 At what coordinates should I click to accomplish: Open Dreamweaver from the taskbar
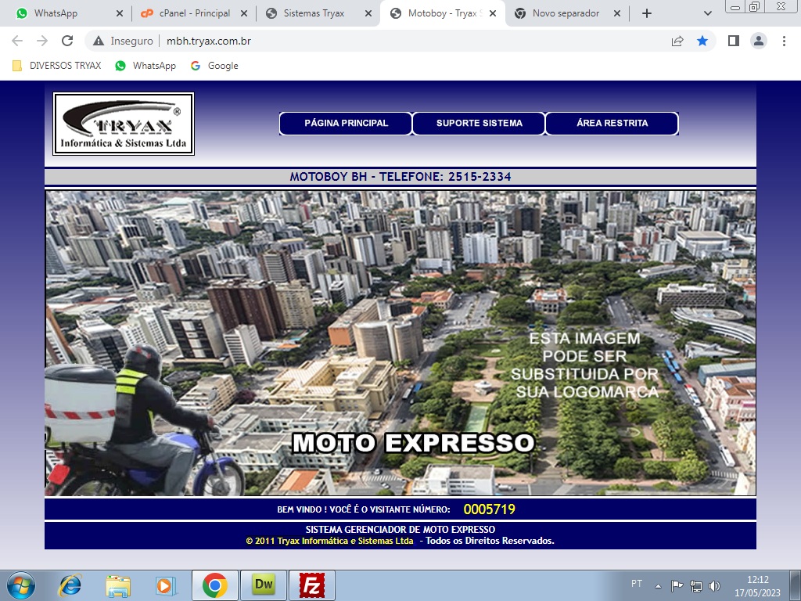click(x=264, y=585)
